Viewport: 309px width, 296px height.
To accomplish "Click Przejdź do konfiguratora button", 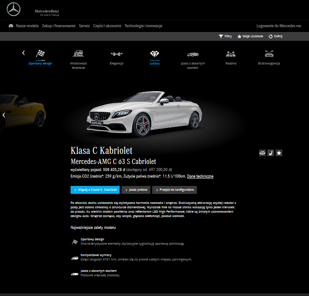I will (x=174, y=190).
